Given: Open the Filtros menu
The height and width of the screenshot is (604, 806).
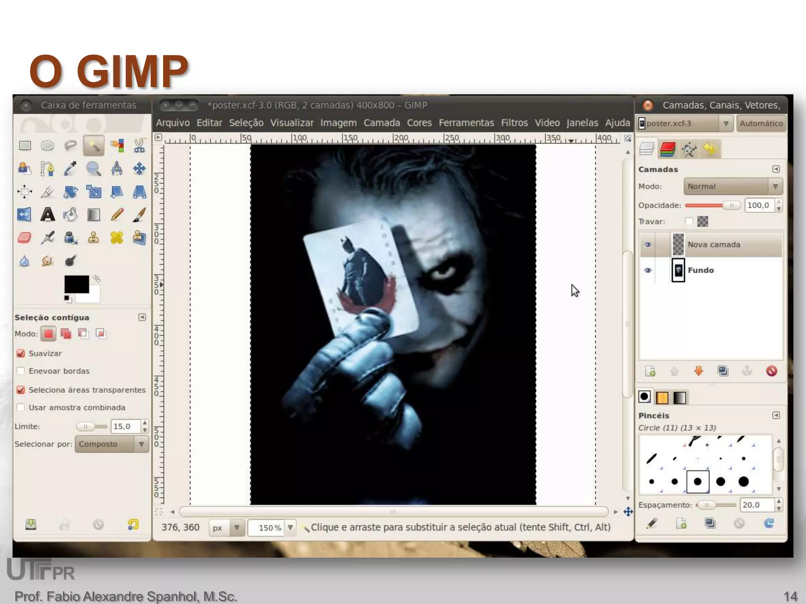Looking at the screenshot, I should 514,123.
